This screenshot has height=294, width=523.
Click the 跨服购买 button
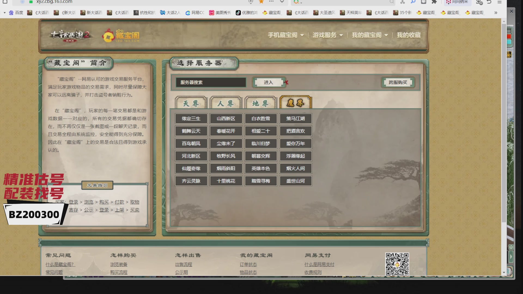coord(398,82)
